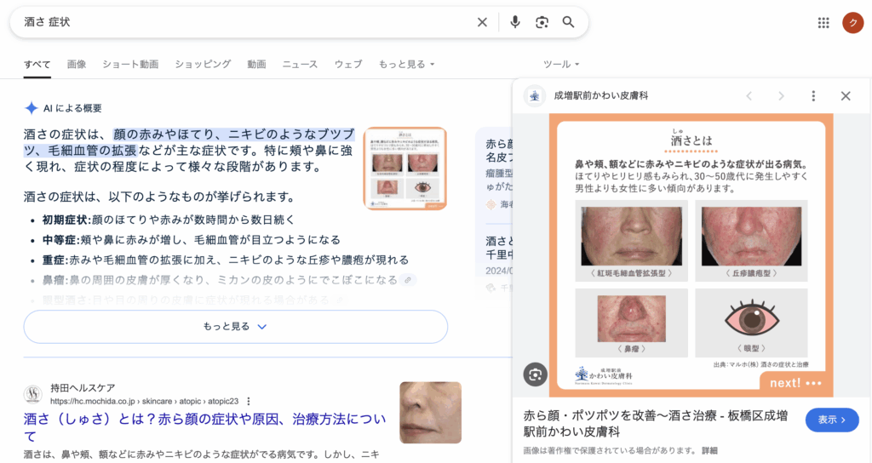
Task: Open 赤ら顔・ポツポツを改善 page title
Action: (656, 424)
